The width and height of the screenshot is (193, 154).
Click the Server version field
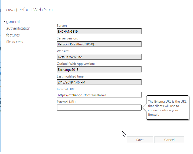point(99,44)
